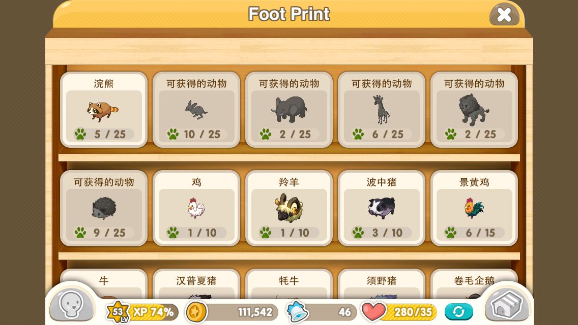Screen dimensions: 578x325
Task: Click the gold coin icon
Action: [x=196, y=312]
